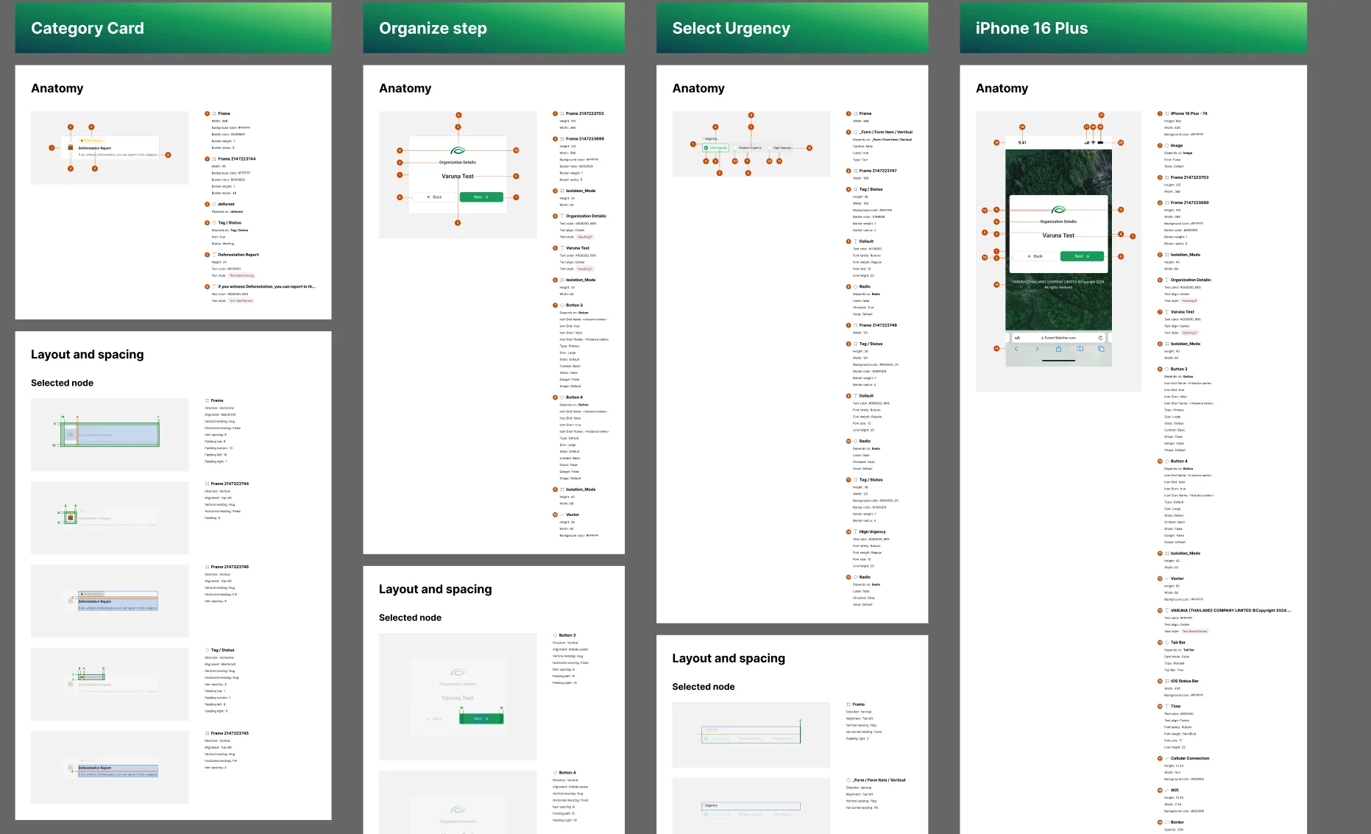Click the "Layout and spacing" heading under Select Urgency
1371x834 pixels.
[x=729, y=658]
